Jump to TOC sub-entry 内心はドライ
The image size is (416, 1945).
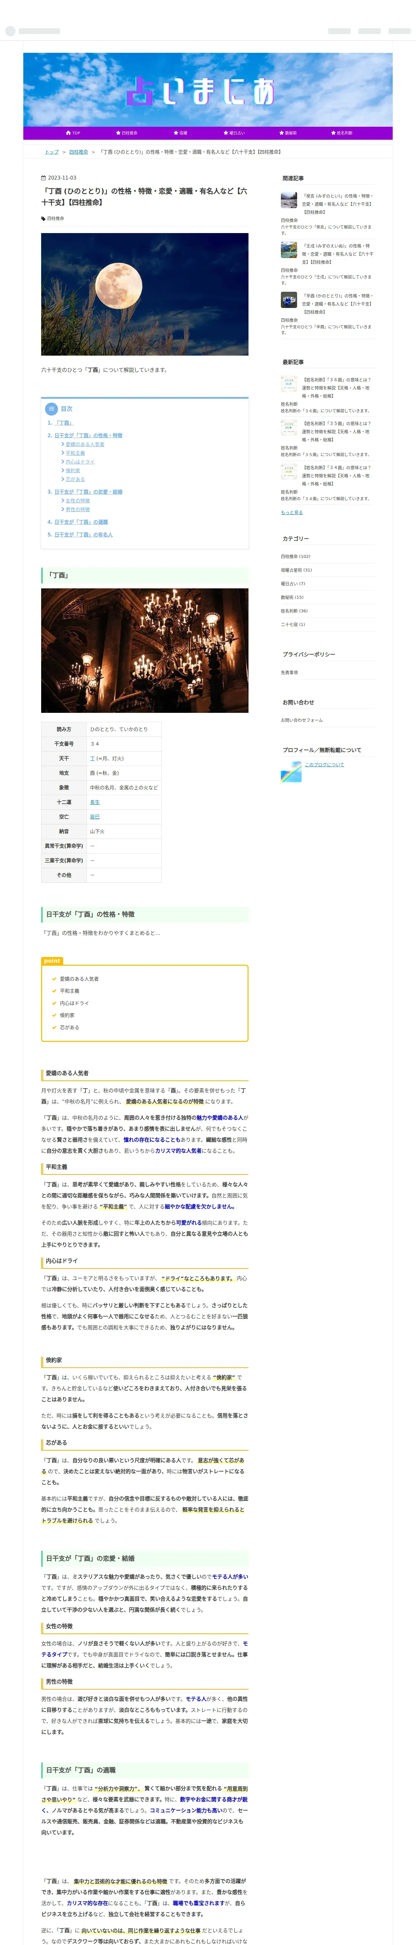[80, 462]
